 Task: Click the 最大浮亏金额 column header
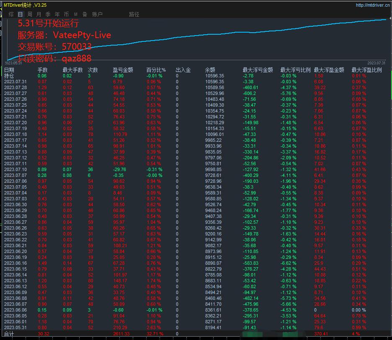258,70
